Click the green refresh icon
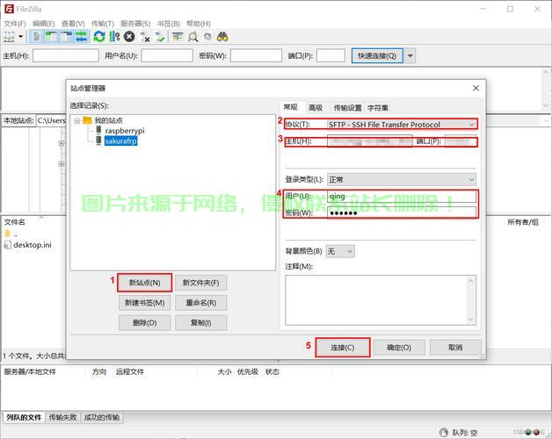This screenshot has width=552, height=439. point(99,37)
